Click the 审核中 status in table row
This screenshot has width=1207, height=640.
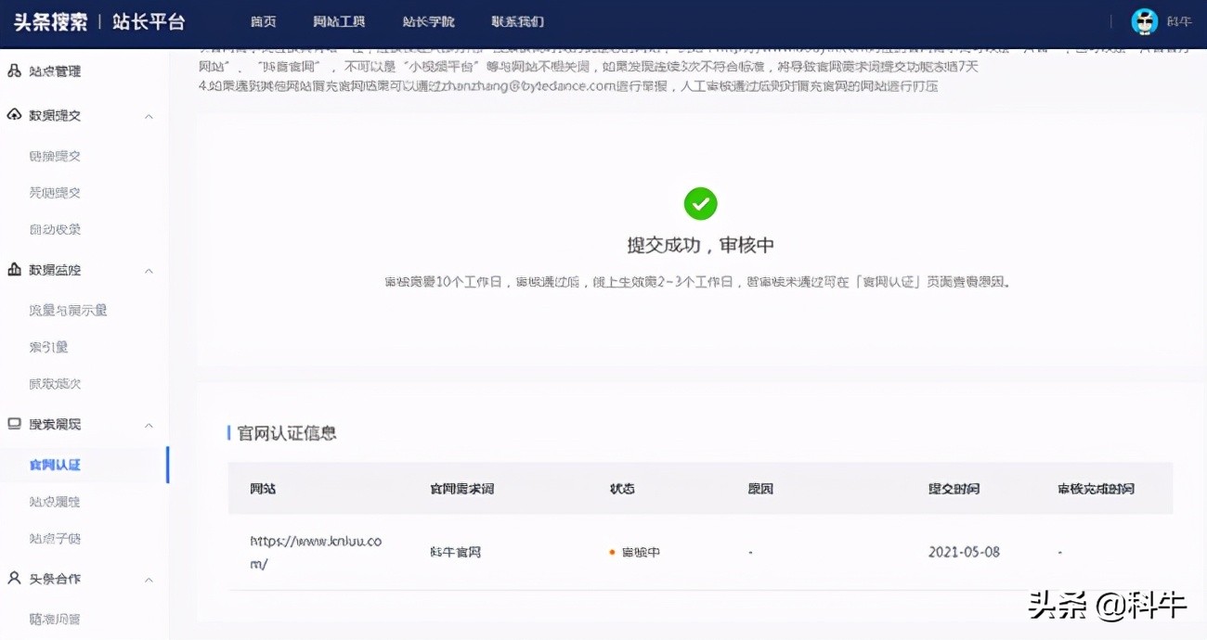[x=640, y=552]
